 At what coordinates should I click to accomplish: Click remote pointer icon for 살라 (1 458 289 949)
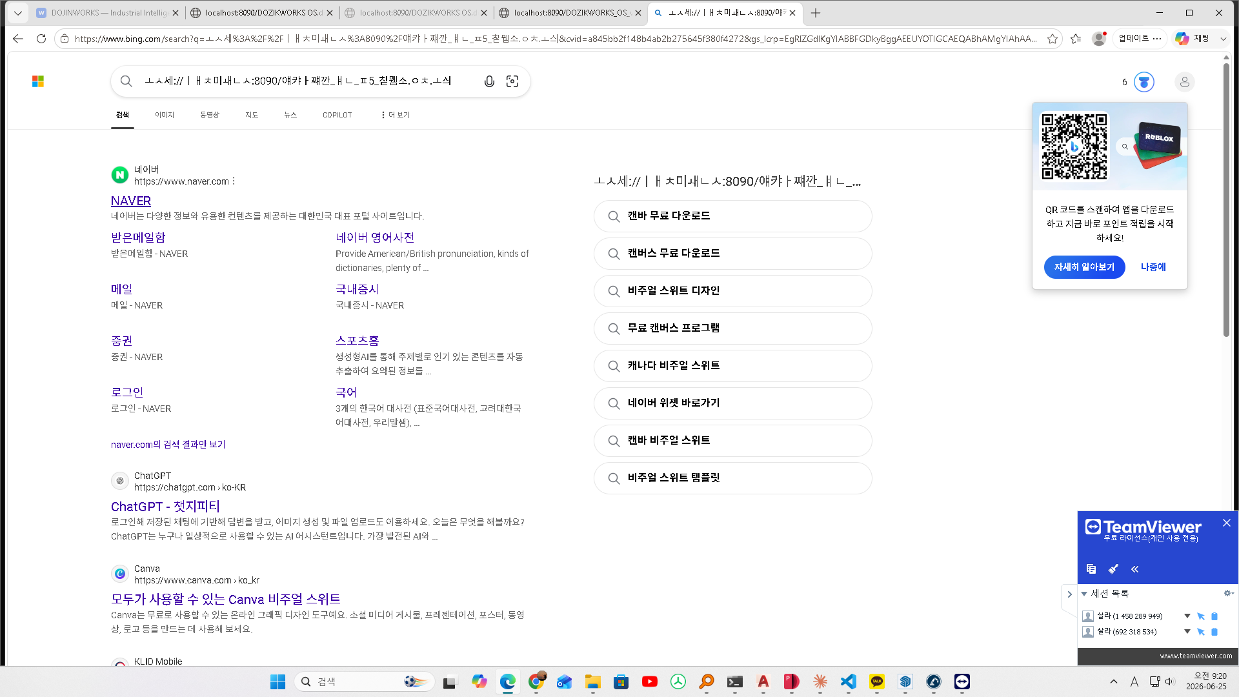pos(1201,616)
